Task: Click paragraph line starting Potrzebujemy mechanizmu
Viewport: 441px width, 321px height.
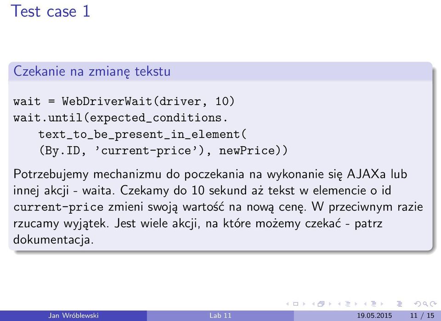Action: click(x=210, y=174)
